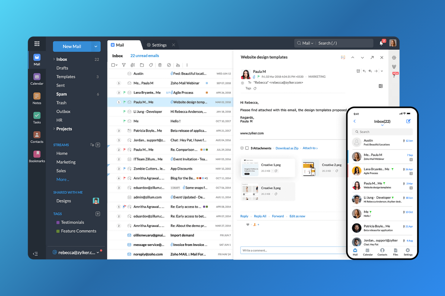
Task: Click the Download as Zip link
Action: 287,148
